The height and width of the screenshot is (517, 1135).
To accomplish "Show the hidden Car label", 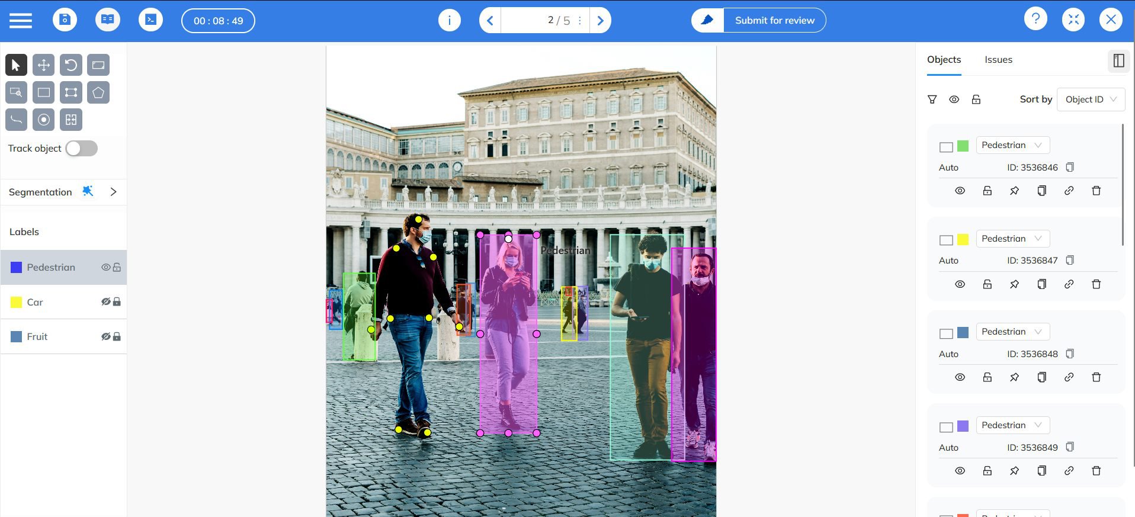I will pyautogui.click(x=105, y=302).
